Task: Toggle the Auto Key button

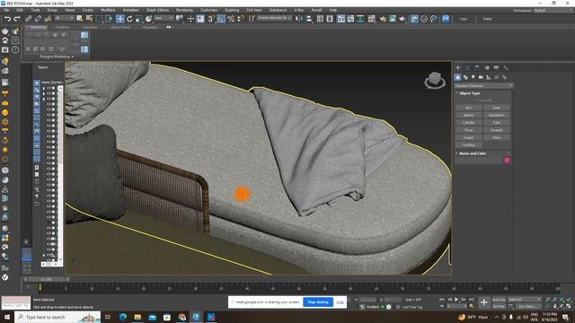Action: pyautogui.click(x=499, y=300)
